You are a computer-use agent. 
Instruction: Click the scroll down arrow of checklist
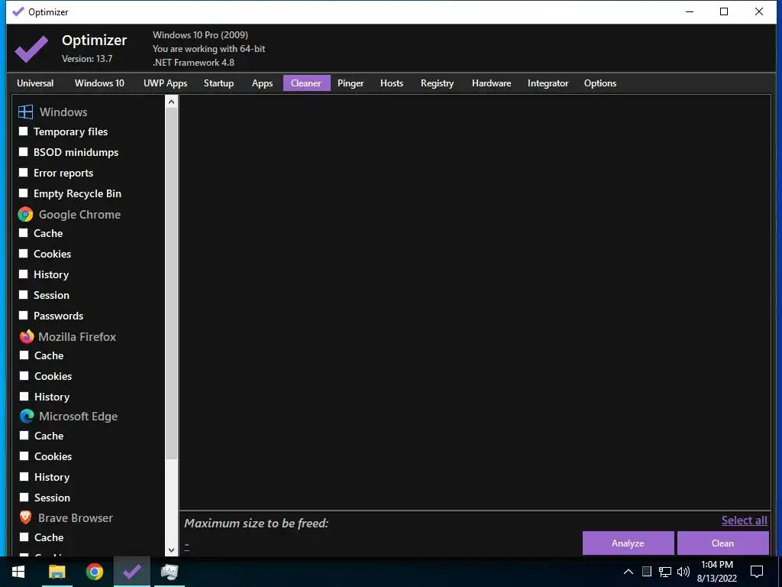[x=171, y=550]
